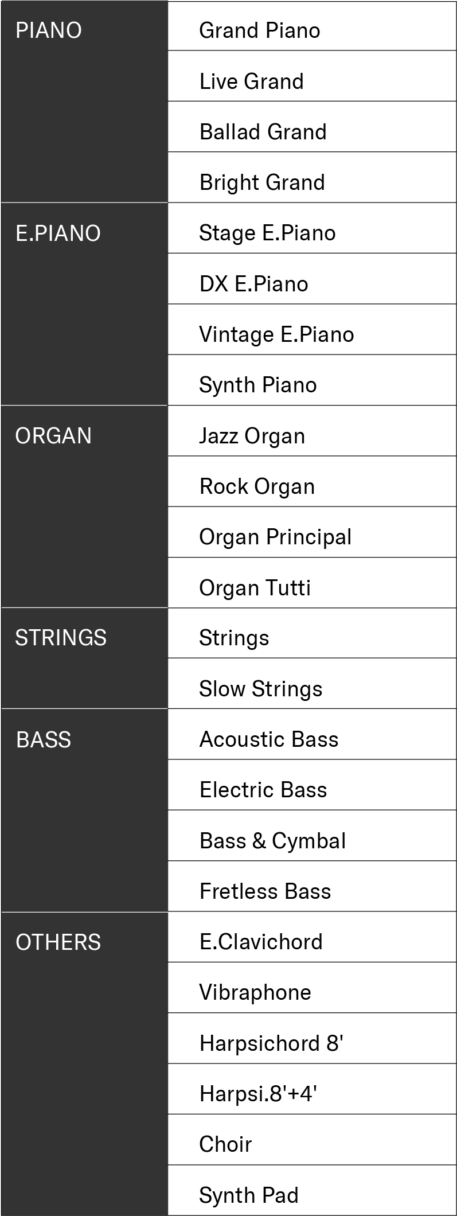Select Stage E.Piano voice
457x1216 pixels.
pyautogui.click(x=267, y=233)
